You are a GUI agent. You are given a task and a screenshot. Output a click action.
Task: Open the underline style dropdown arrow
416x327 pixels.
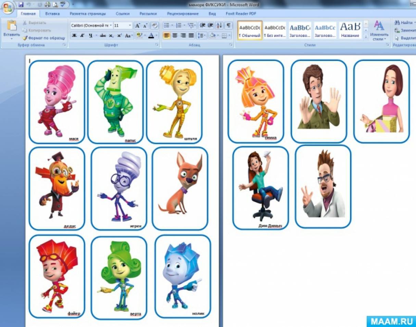[x=96, y=35]
